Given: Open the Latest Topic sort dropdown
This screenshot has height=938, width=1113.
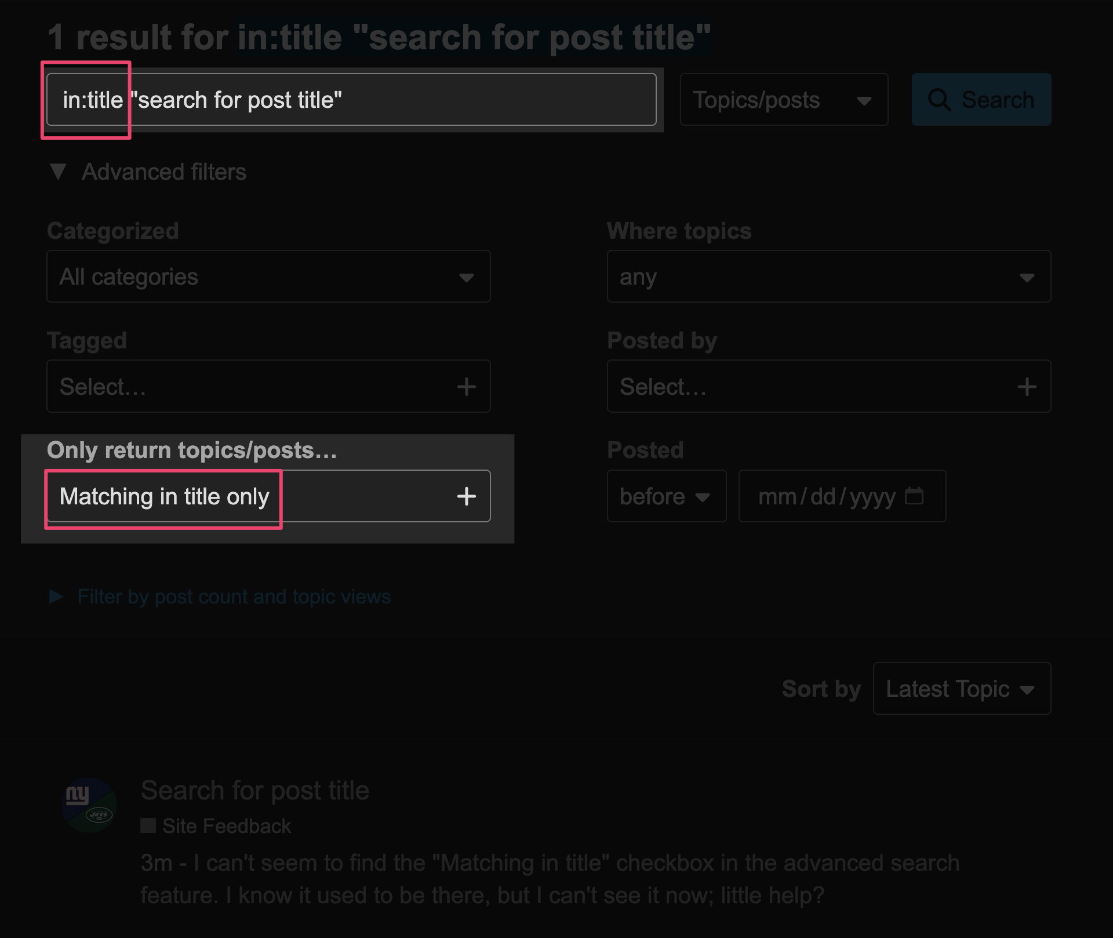Looking at the screenshot, I should (961, 689).
